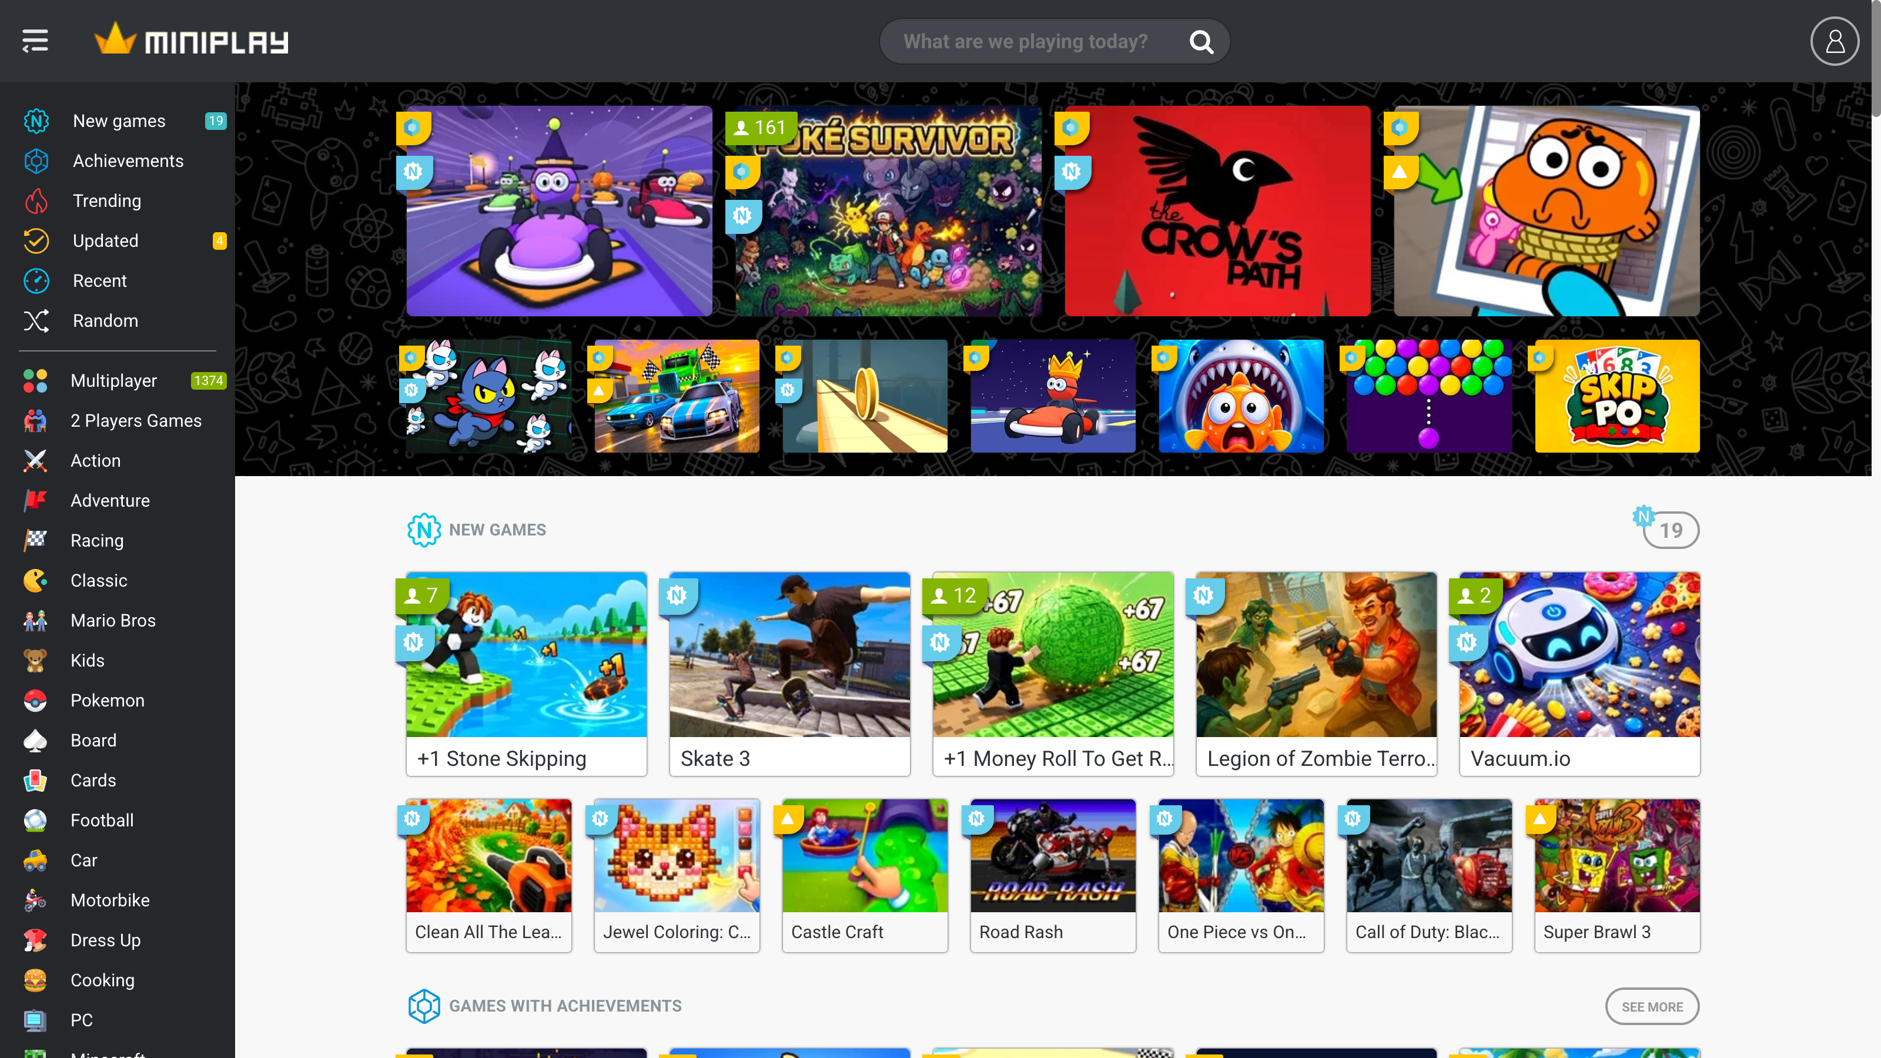Image resolution: width=1881 pixels, height=1058 pixels.
Task: Click the GAMES WITH ACHIEVEMENTS heading
Action: click(565, 1006)
